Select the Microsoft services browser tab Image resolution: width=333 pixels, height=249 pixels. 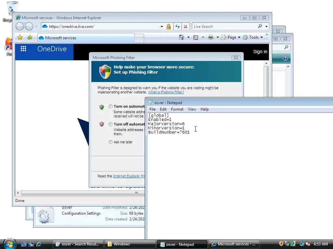(x=86, y=38)
